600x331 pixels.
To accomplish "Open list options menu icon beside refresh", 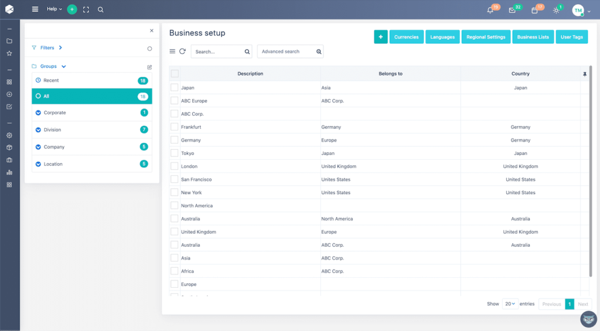I will pos(173,51).
